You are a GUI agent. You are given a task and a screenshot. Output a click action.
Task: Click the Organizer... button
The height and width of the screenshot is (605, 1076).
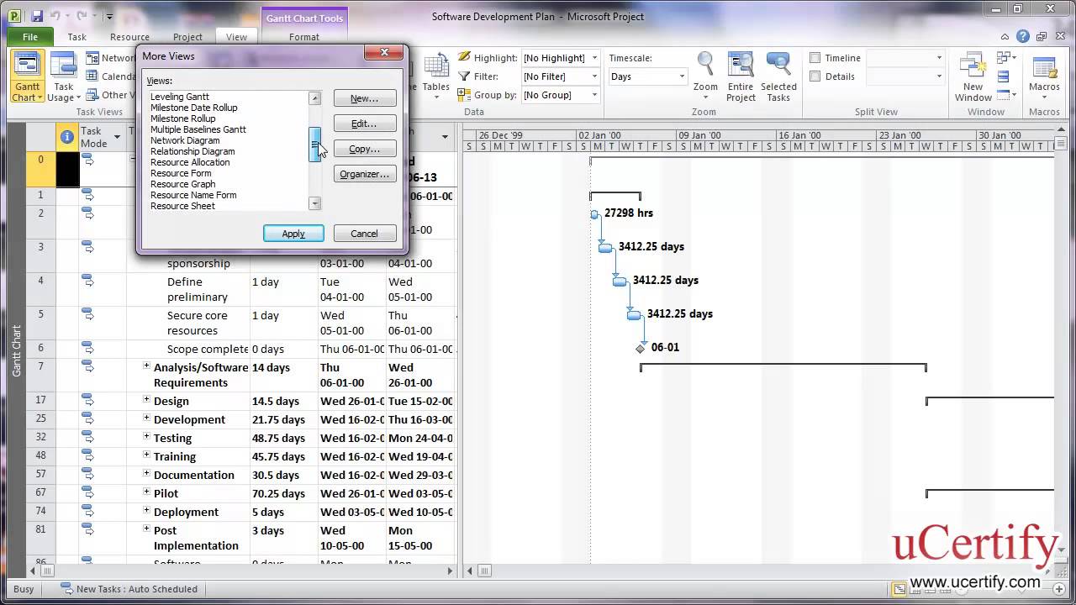click(x=365, y=174)
